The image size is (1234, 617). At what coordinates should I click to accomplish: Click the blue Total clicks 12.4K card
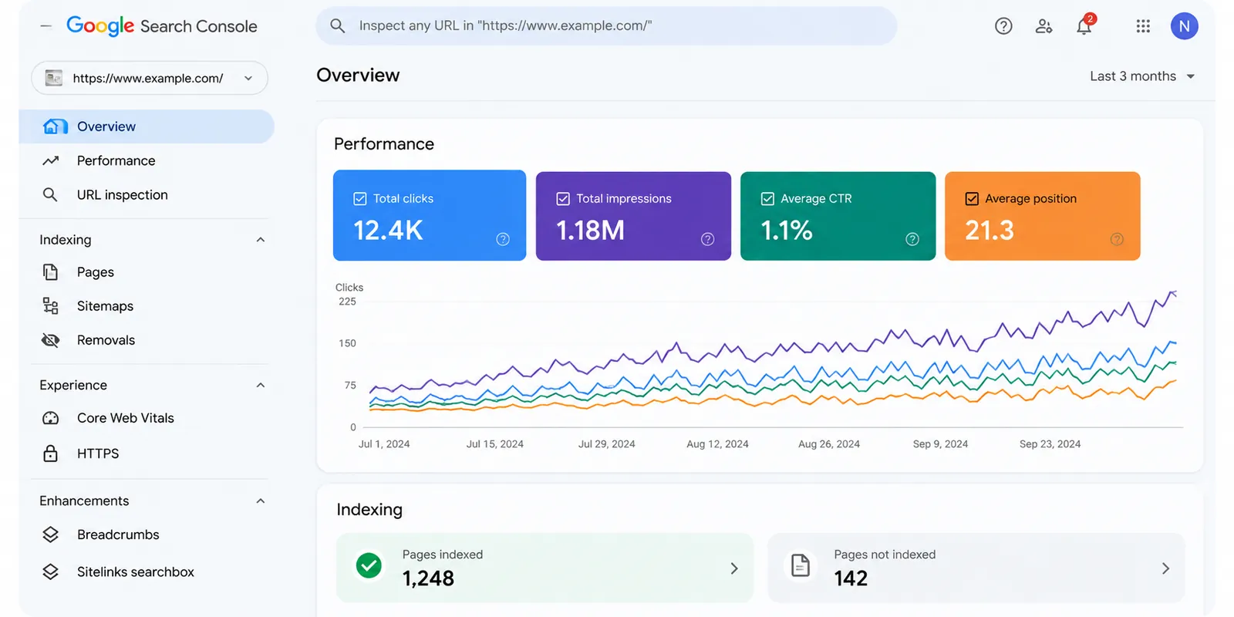tap(430, 215)
